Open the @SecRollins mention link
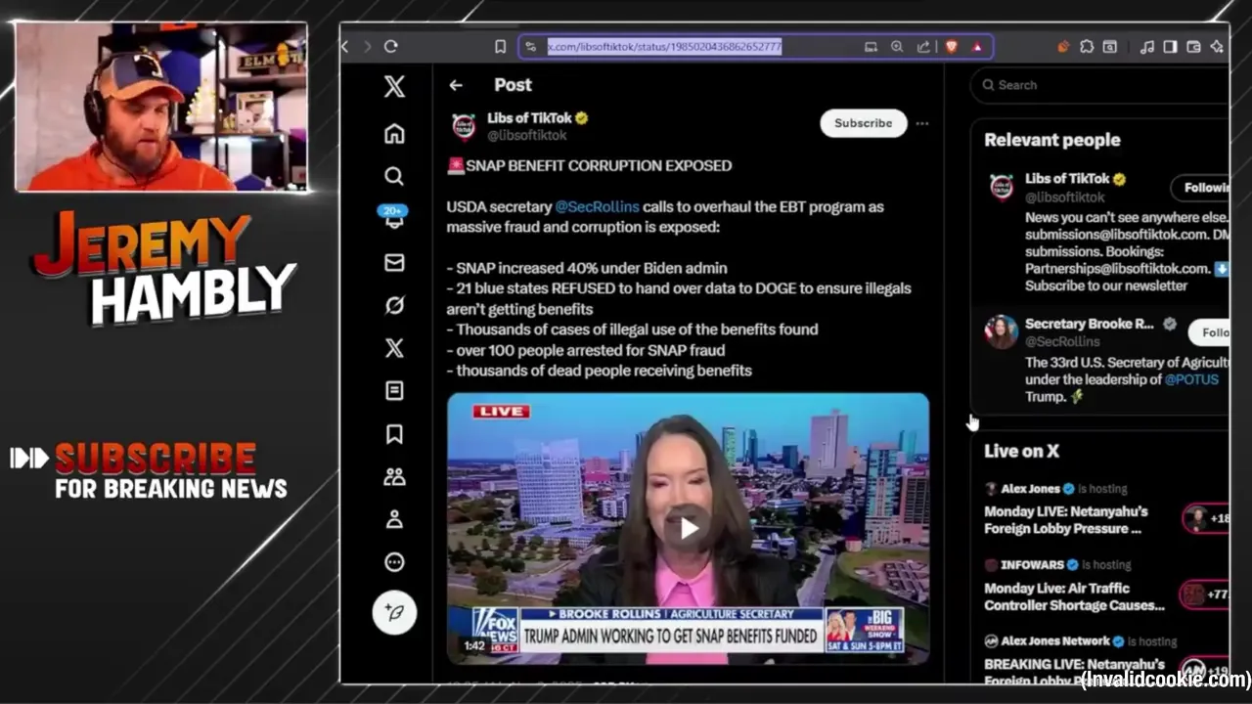The height and width of the screenshot is (704, 1252). point(597,206)
